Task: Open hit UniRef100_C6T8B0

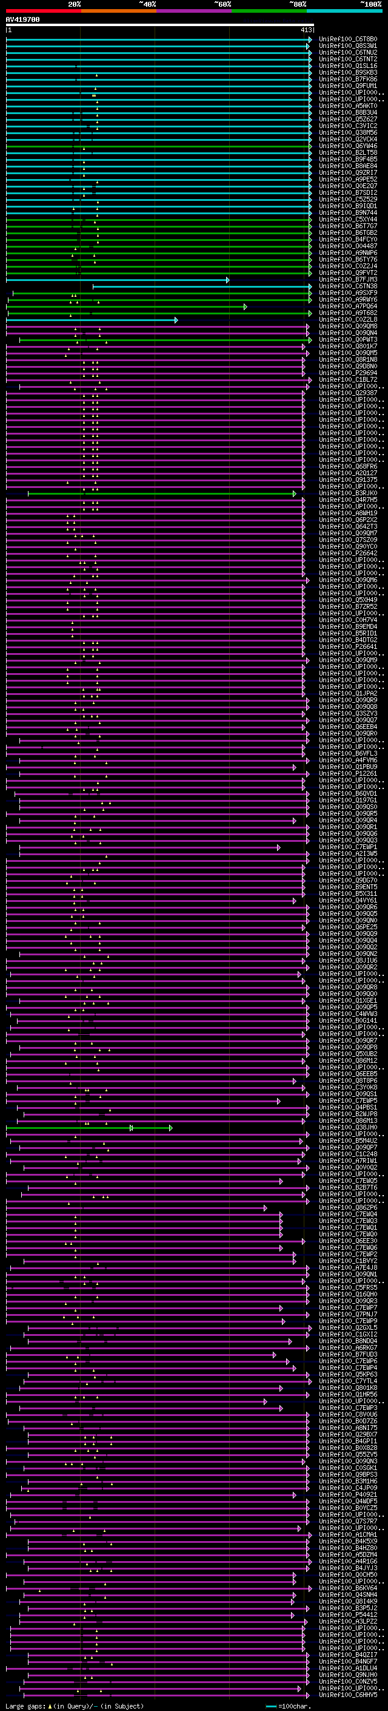Action: point(348,40)
